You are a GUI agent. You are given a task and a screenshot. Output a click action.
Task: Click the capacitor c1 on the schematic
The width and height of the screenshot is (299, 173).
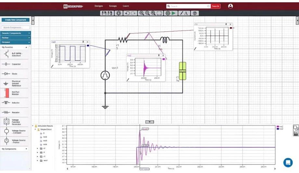tap(183, 71)
